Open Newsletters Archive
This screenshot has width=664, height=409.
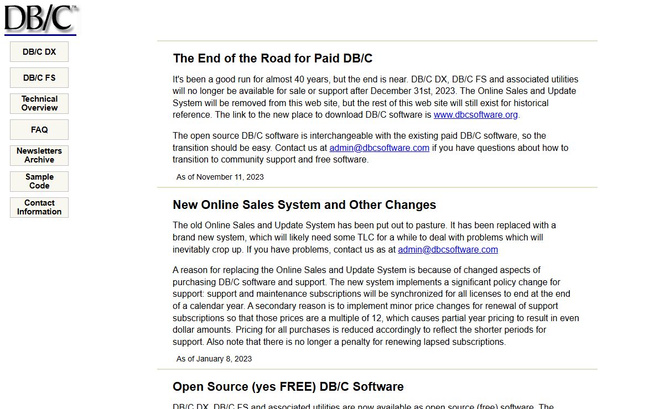click(39, 155)
